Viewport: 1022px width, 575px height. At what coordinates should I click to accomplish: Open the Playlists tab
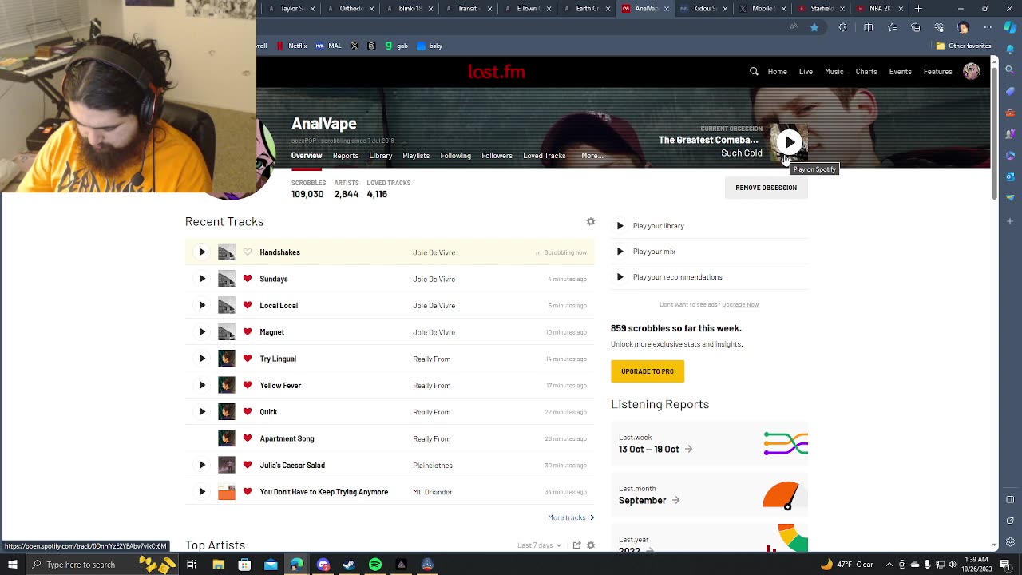(416, 156)
